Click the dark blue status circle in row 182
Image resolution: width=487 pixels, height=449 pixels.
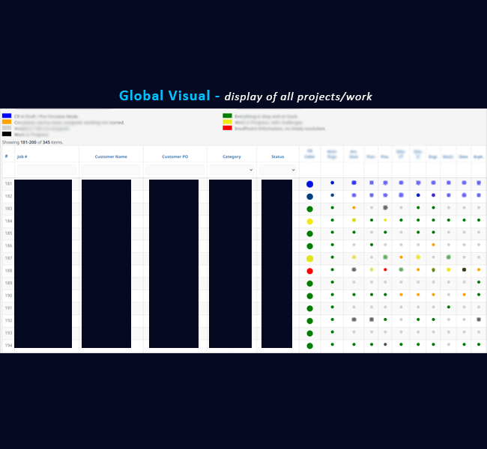coord(309,197)
